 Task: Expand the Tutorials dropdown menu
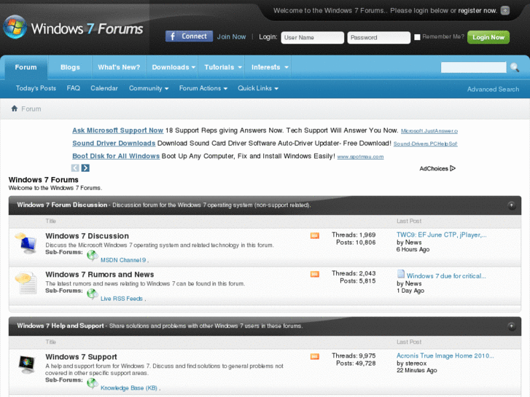(223, 67)
